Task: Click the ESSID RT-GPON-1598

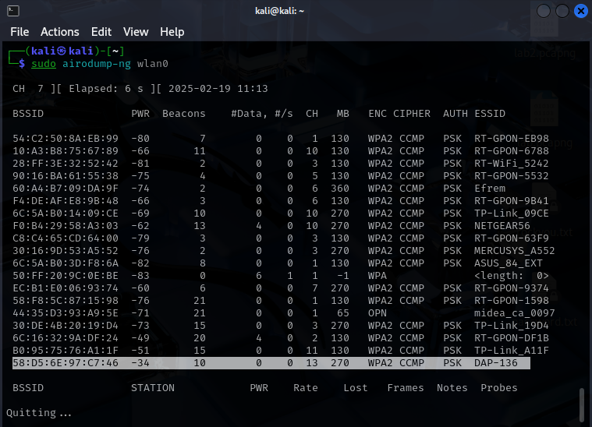Action: [x=512, y=300]
